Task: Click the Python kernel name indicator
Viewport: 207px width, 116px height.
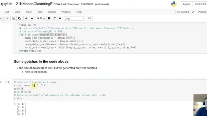Action: 202,12
